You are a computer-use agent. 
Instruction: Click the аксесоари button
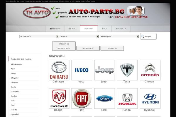click(88, 48)
